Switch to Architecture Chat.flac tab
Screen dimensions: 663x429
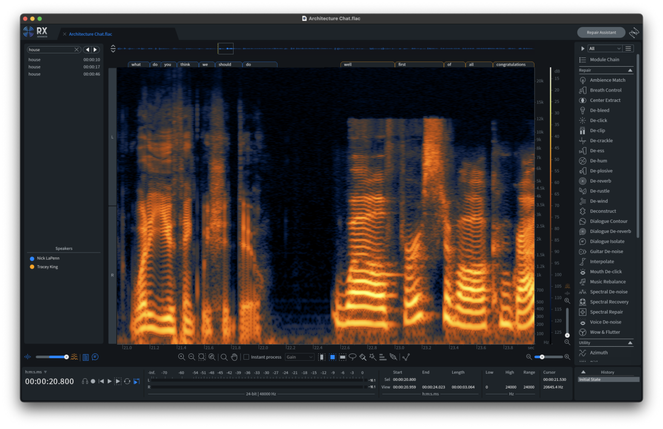pos(90,34)
